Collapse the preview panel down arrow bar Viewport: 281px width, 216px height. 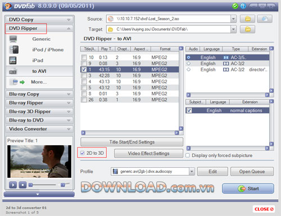[x=39, y=194]
